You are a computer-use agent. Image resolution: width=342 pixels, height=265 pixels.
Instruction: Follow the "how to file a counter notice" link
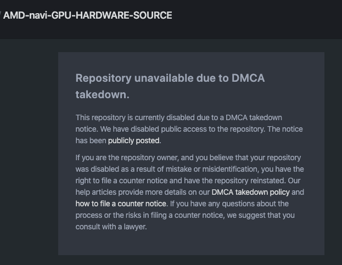pos(121,204)
